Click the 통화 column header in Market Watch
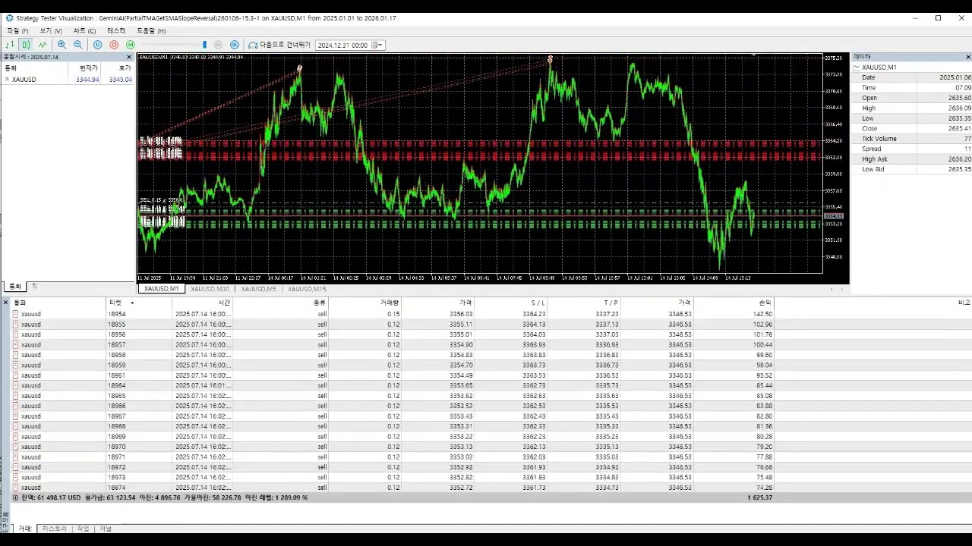Screen dimensions: 972x546 tap(34, 67)
